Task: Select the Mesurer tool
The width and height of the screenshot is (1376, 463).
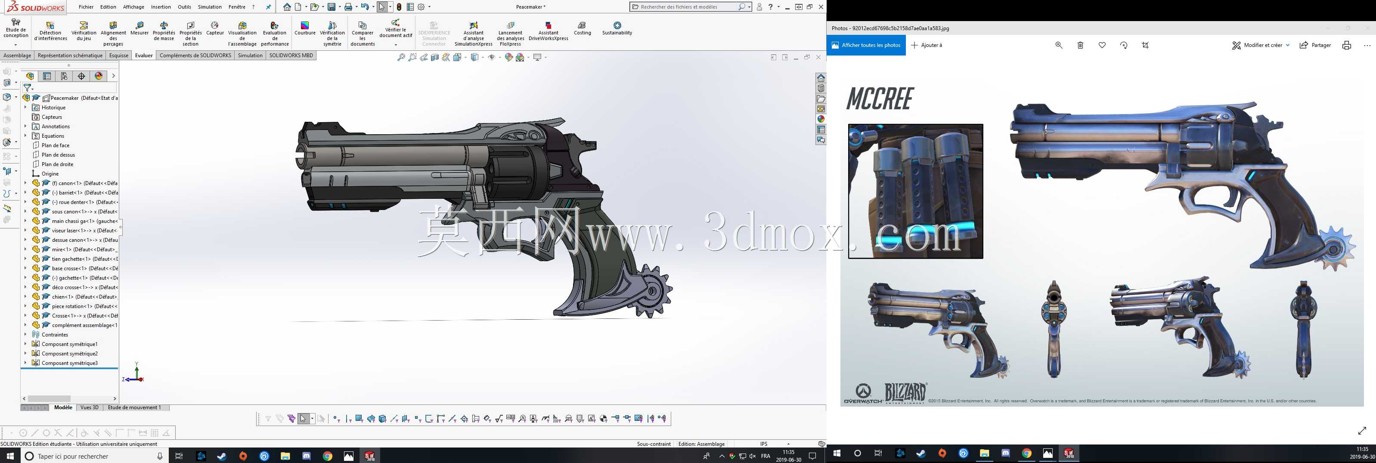Action: [x=139, y=29]
